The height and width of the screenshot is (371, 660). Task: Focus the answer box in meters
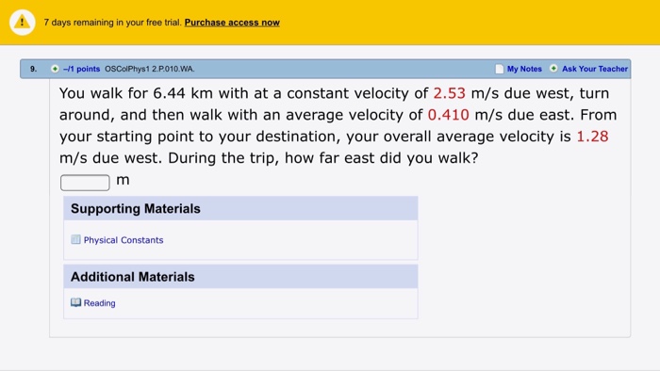(x=85, y=183)
